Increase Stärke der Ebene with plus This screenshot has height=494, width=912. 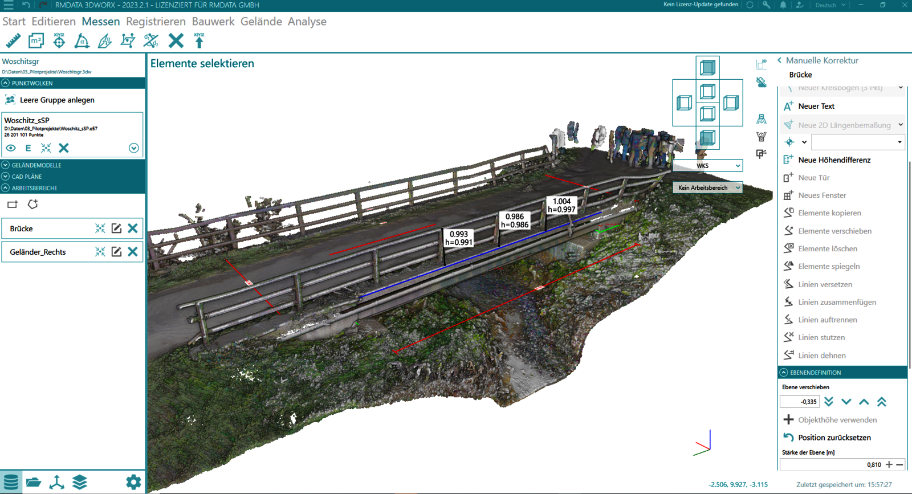coord(889,465)
